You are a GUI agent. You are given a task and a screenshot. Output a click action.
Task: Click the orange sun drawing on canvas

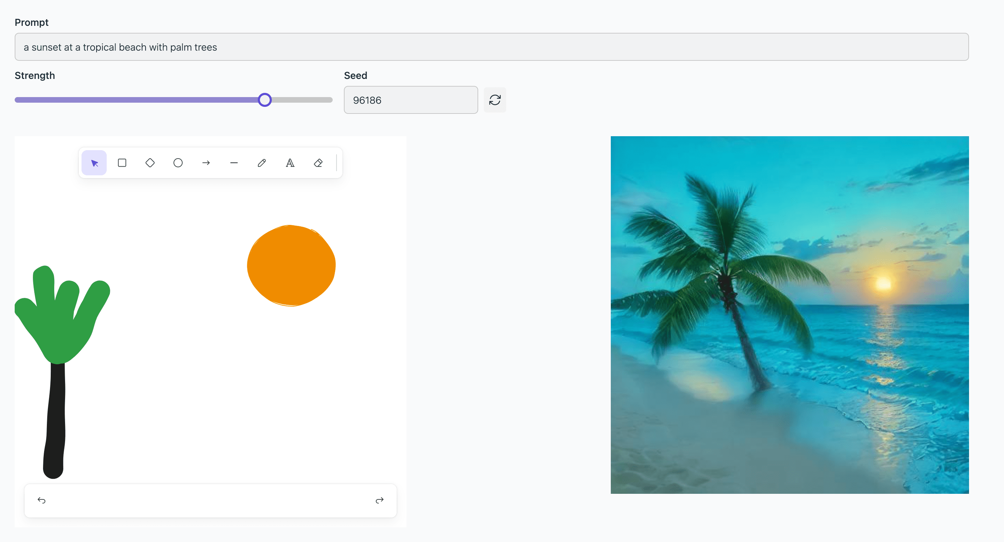coord(291,265)
